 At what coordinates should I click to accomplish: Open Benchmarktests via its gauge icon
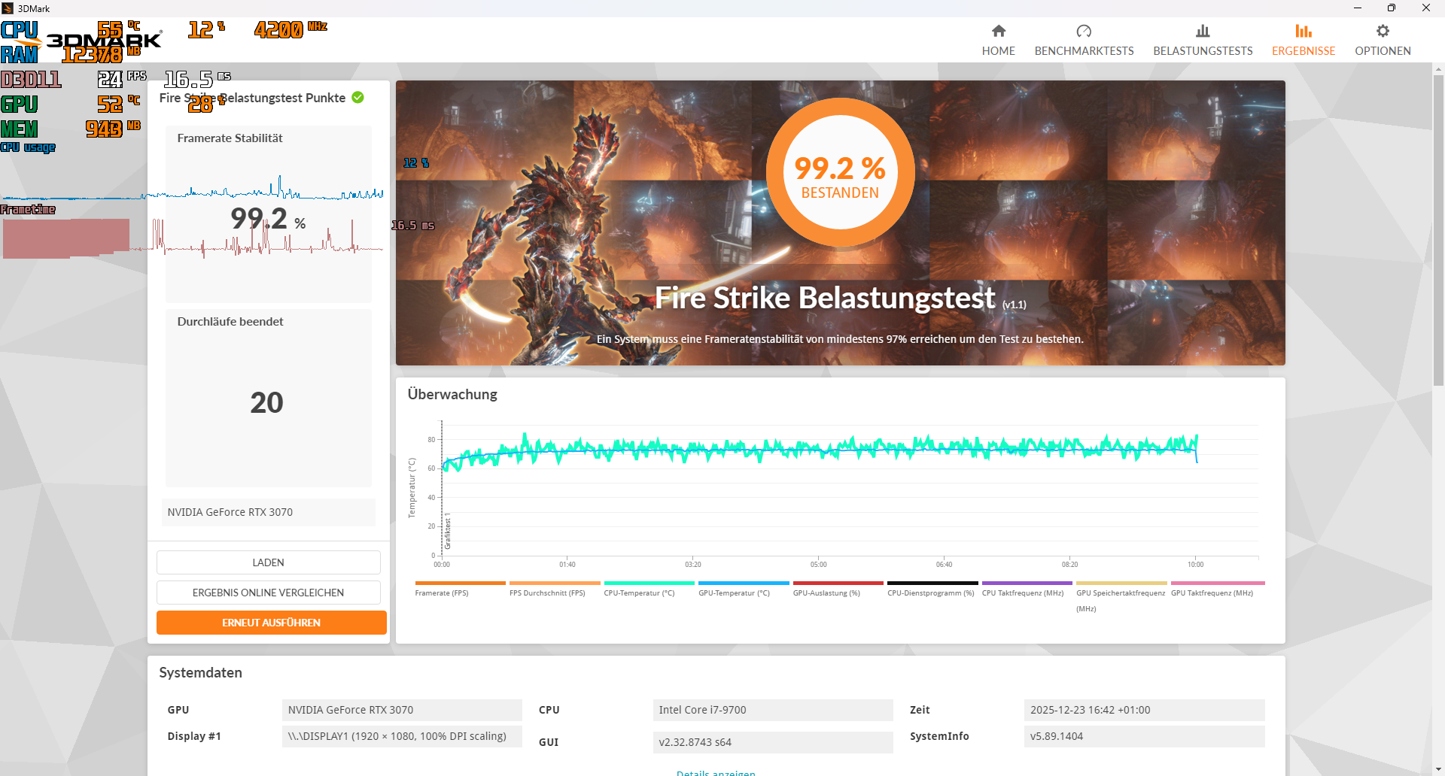coord(1084,31)
